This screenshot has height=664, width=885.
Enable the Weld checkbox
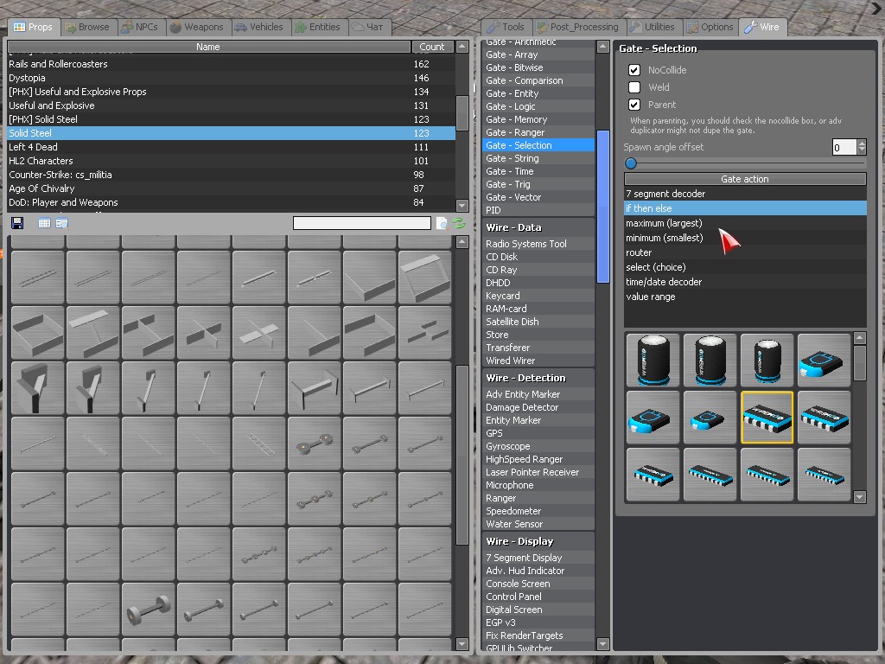(x=634, y=87)
